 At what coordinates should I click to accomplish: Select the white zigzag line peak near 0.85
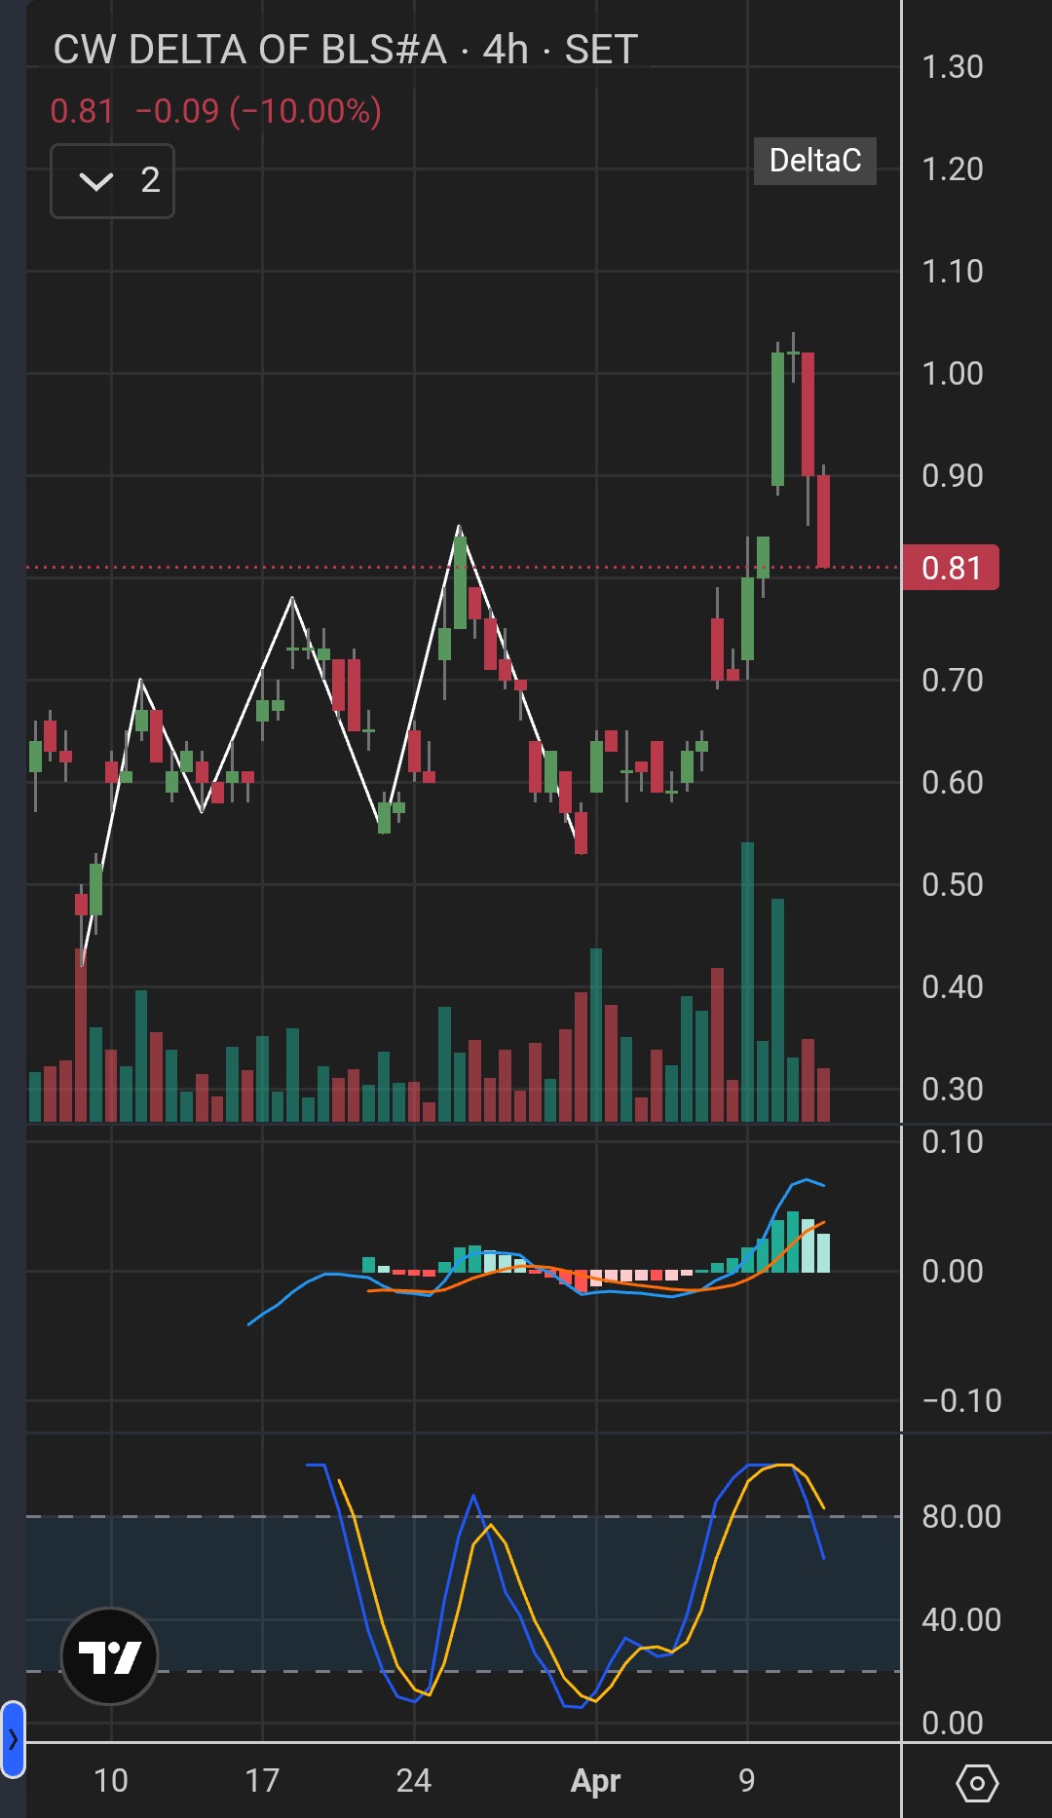459,527
